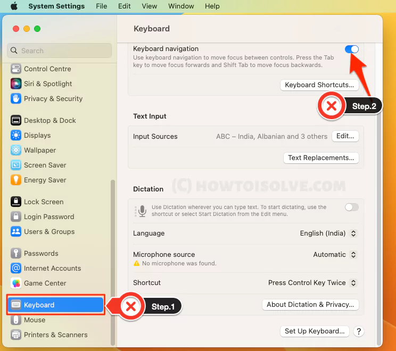Viewport: 396px width, 351px height.
Task: Select Game Center label
Action: [x=45, y=283]
